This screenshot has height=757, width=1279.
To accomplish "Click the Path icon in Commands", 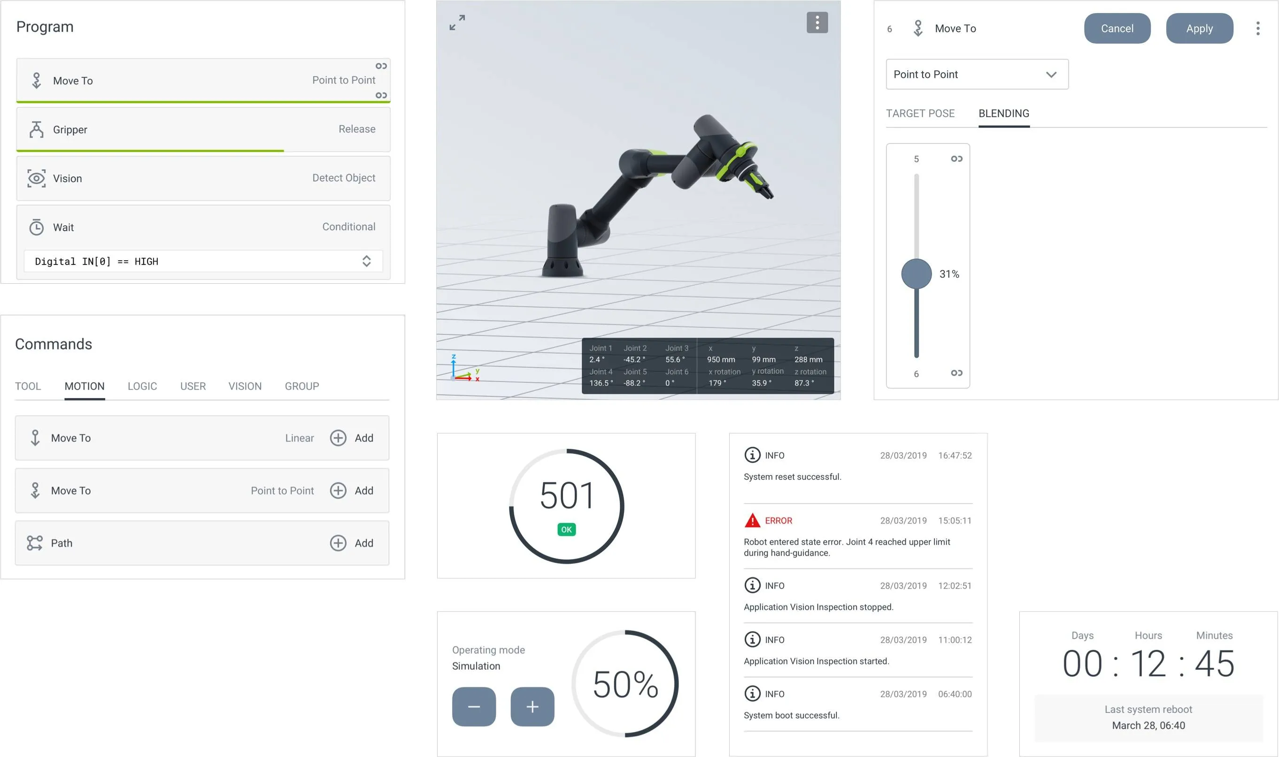I will [x=35, y=543].
